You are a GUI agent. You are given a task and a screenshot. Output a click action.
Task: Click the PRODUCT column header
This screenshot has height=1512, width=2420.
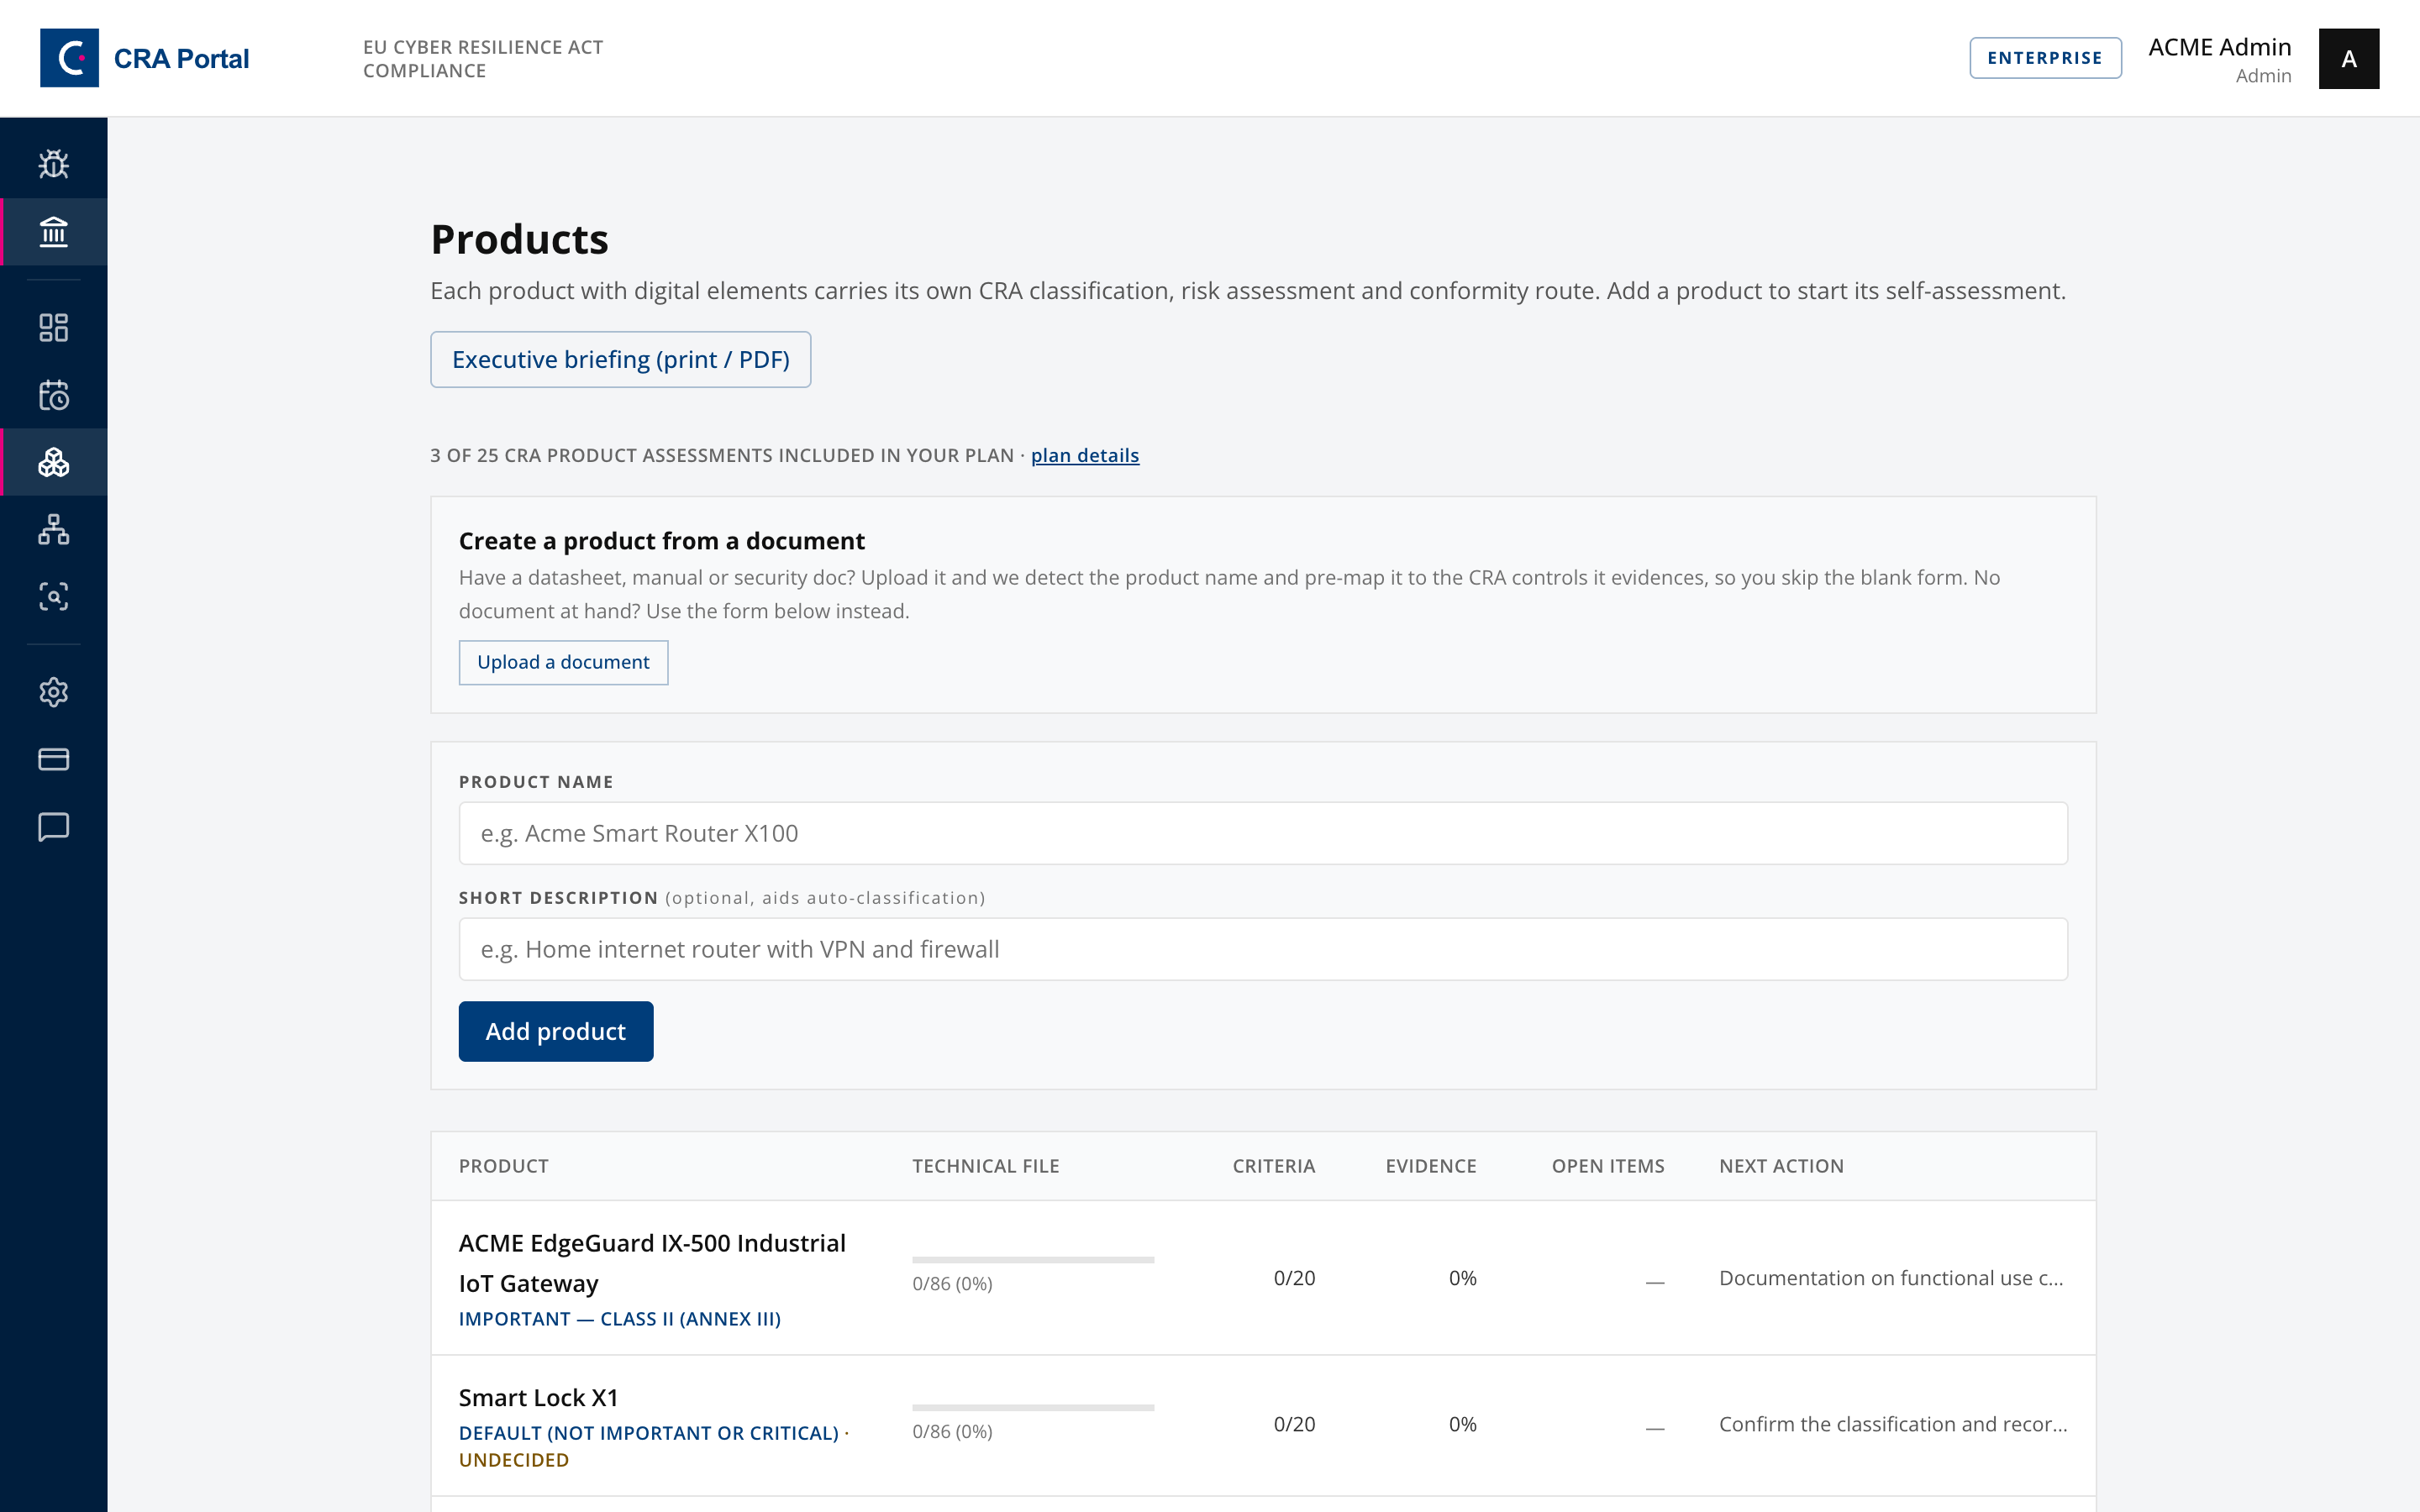tap(503, 1166)
